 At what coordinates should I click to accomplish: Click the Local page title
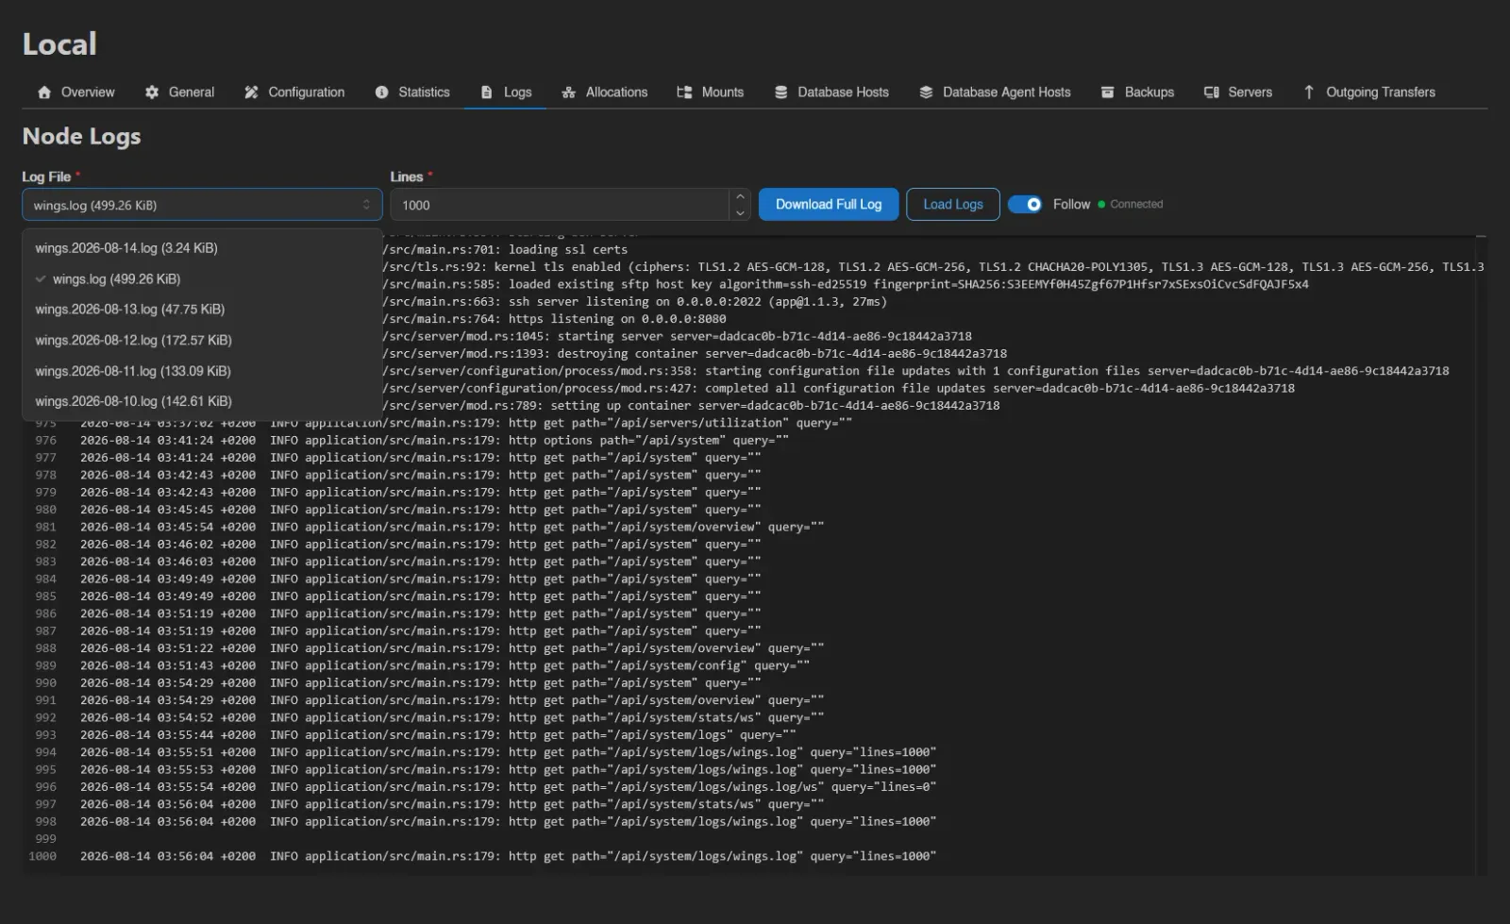point(59,44)
